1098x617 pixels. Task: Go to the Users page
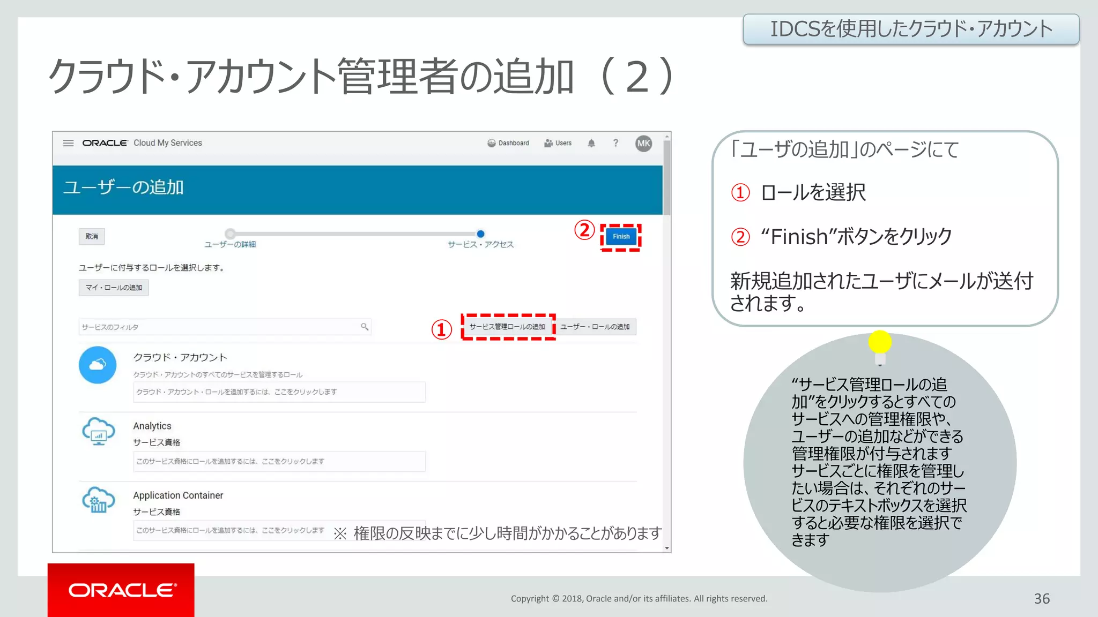(558, 143)
